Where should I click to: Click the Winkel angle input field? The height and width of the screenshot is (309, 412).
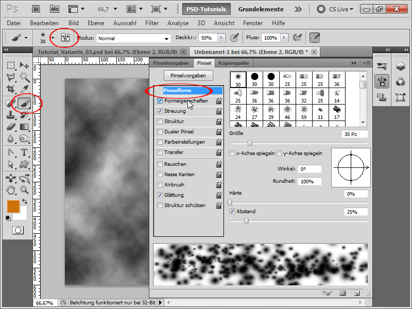(310, 169)
